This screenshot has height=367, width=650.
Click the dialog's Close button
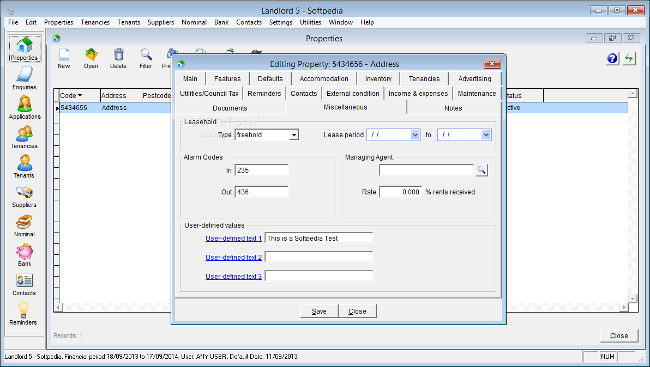coord(357,311)
